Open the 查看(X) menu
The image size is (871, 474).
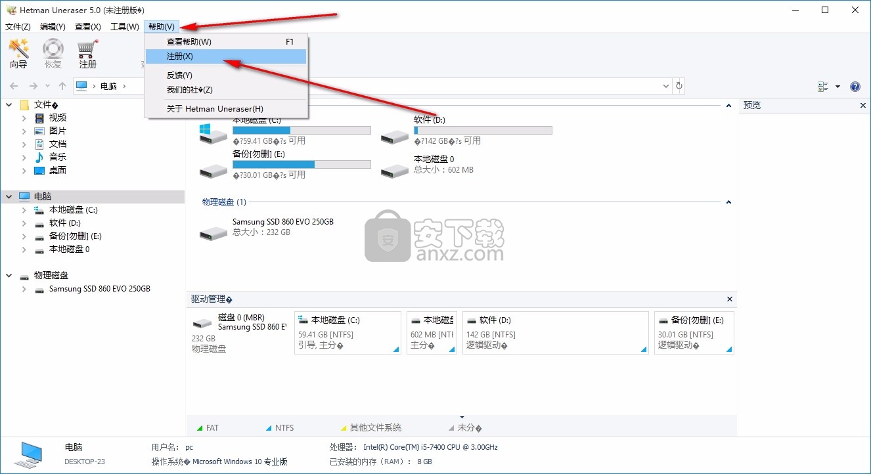click(88, 26)
